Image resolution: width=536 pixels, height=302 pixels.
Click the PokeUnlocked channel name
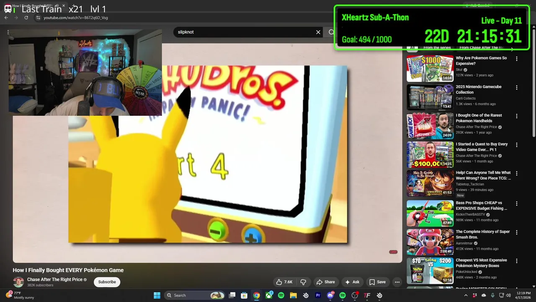coord(466,272)
